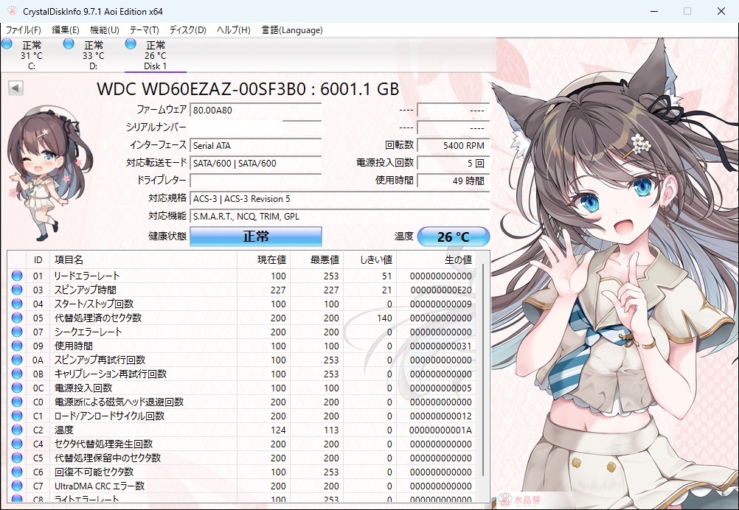
Task: Click the 5400 RPM rotation field
Action: pyautogui.click(x=454, y=145)
